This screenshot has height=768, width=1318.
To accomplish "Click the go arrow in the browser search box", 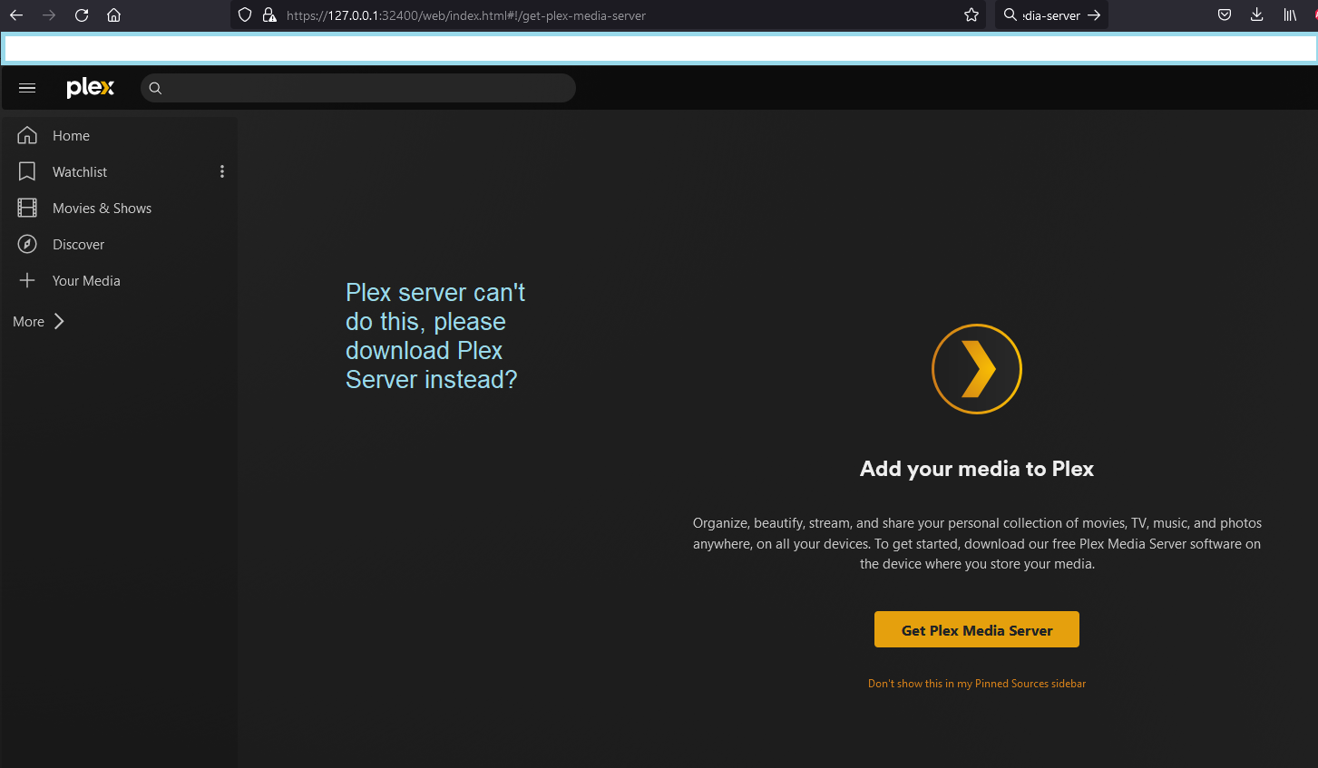I will [1094, 15].
